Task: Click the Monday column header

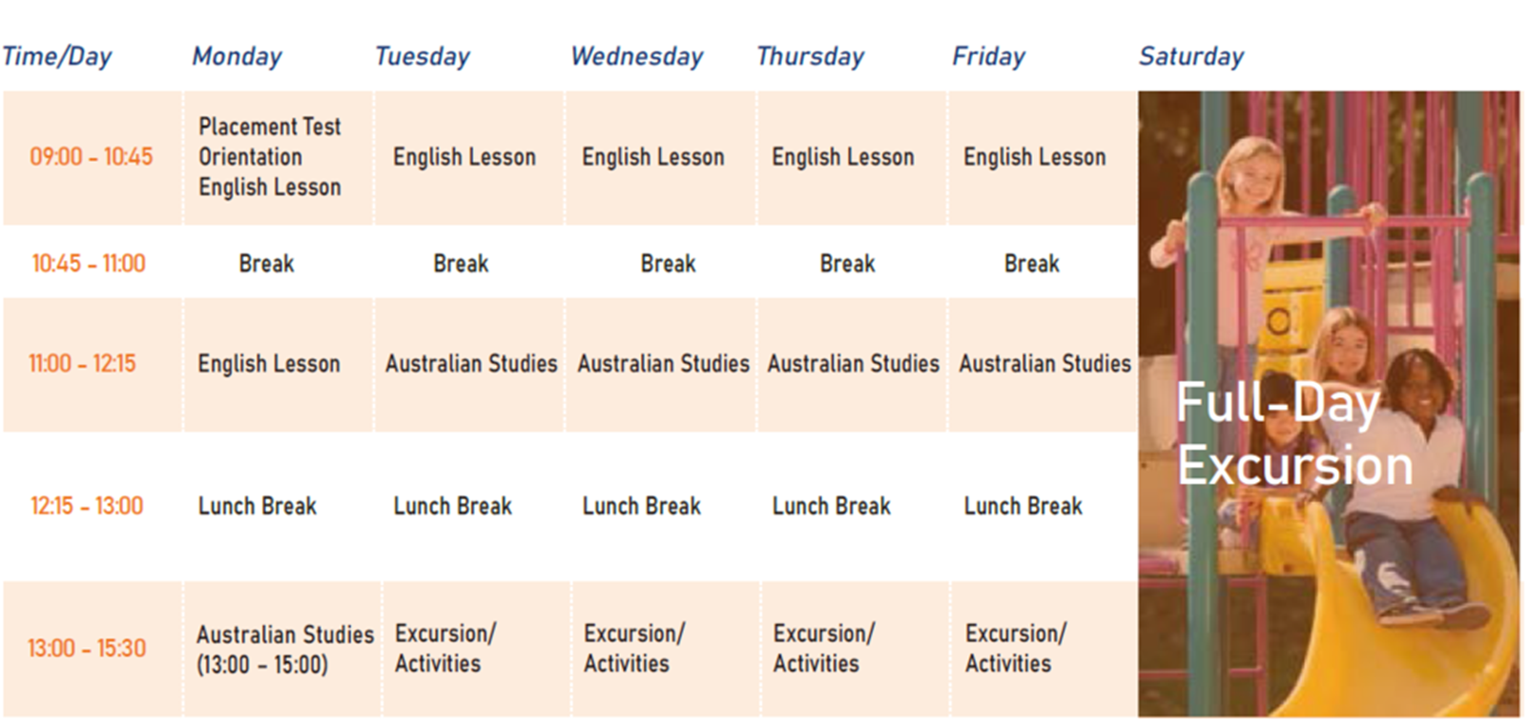Action: pos(238,56)
